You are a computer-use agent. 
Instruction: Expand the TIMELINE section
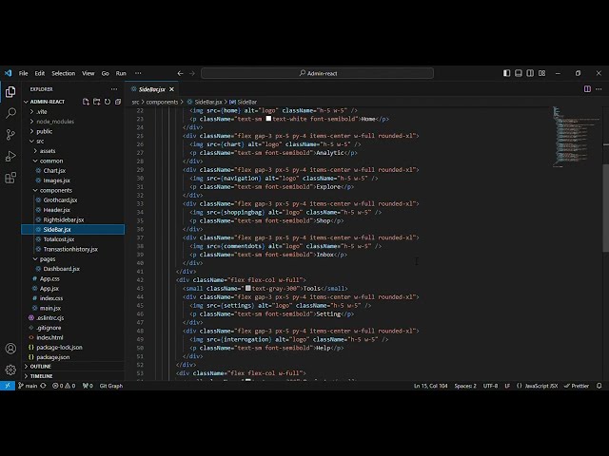73,376
